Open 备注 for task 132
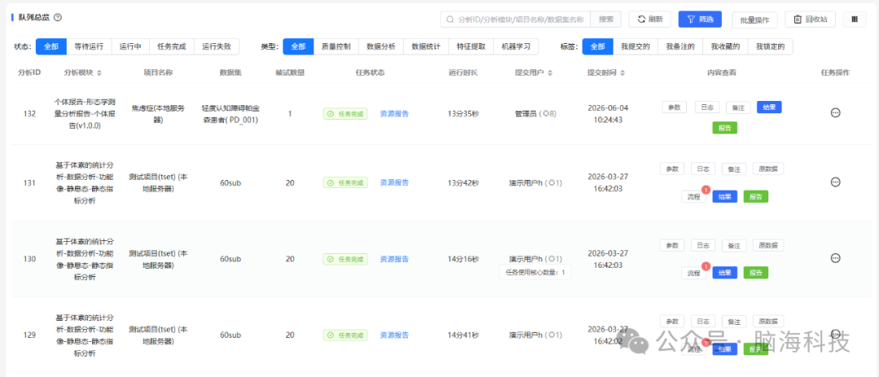The image size is (879, 377). click(x=738, y=107)
